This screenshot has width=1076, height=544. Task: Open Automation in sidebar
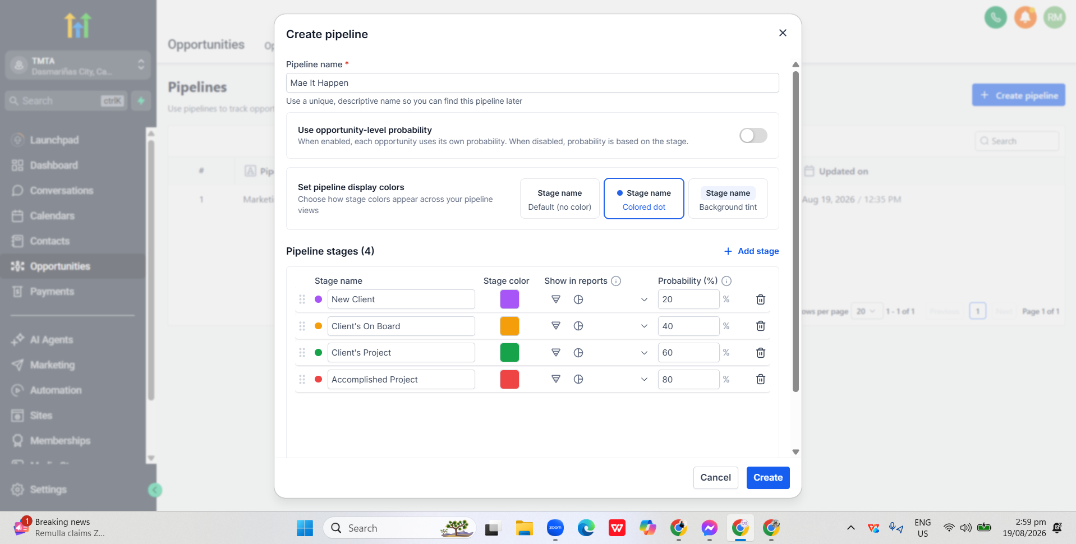pyautogui.click(x=56, y=390)
